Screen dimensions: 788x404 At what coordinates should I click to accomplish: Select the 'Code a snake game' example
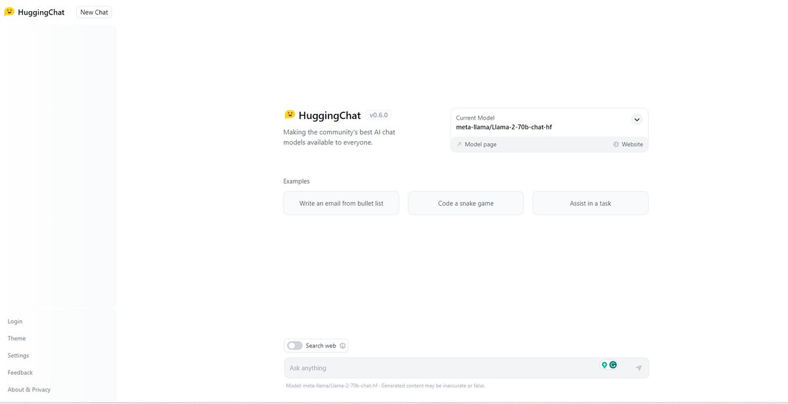pos(466,203)
